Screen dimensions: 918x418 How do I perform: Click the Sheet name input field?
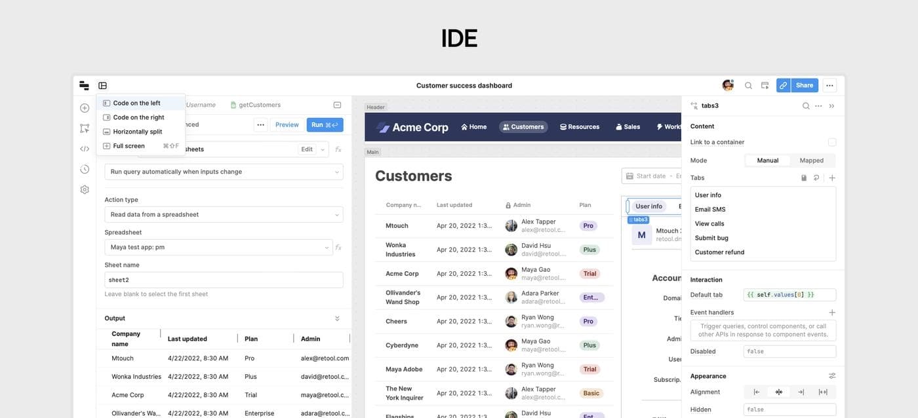click(224, 280)
